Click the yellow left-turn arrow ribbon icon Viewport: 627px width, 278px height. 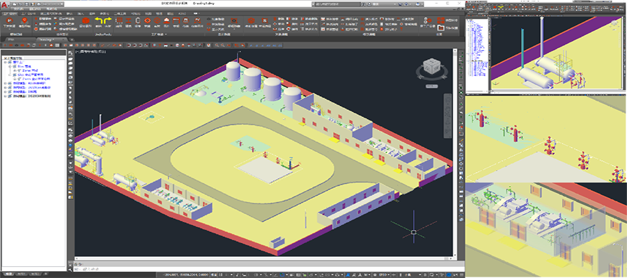98,21
